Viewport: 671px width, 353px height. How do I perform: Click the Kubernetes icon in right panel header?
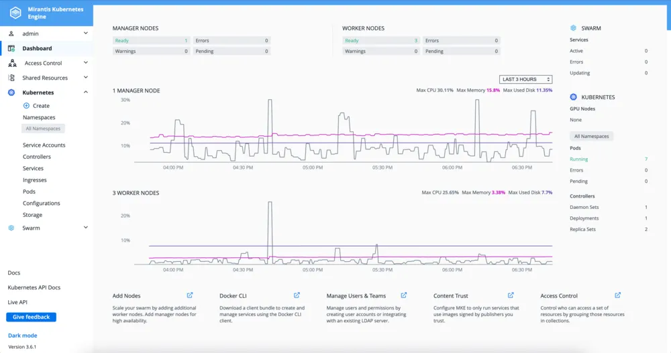(574, 97)
